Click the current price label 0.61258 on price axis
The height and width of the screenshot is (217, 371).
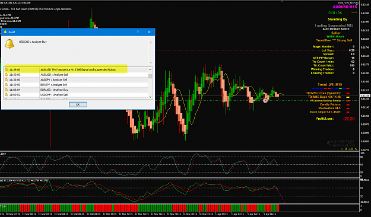365,95
